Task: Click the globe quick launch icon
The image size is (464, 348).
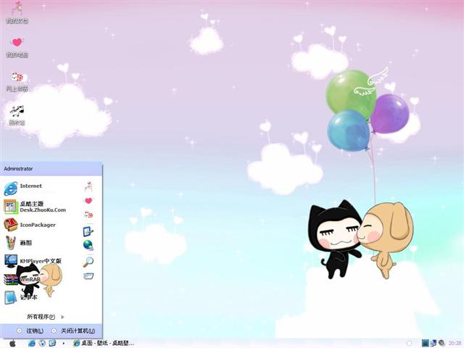Action: pos(42,343)
